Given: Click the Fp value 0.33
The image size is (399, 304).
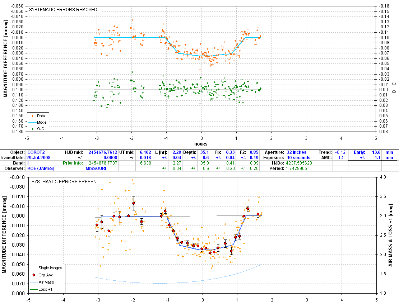Looking at the screenshot, I should 230,152.
